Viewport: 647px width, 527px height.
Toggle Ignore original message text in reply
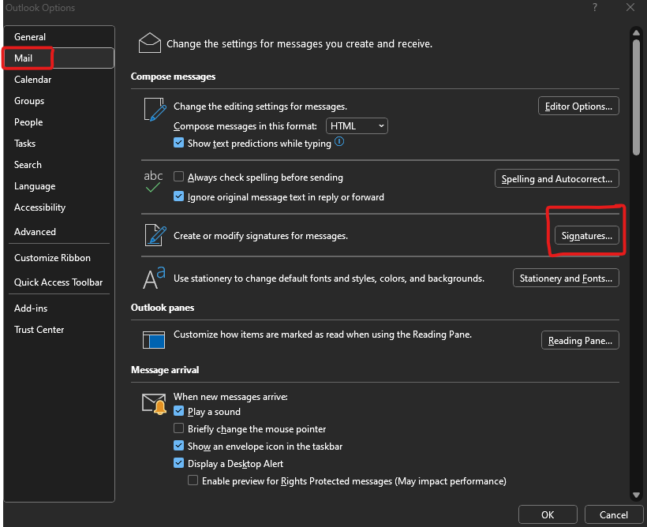178,196
